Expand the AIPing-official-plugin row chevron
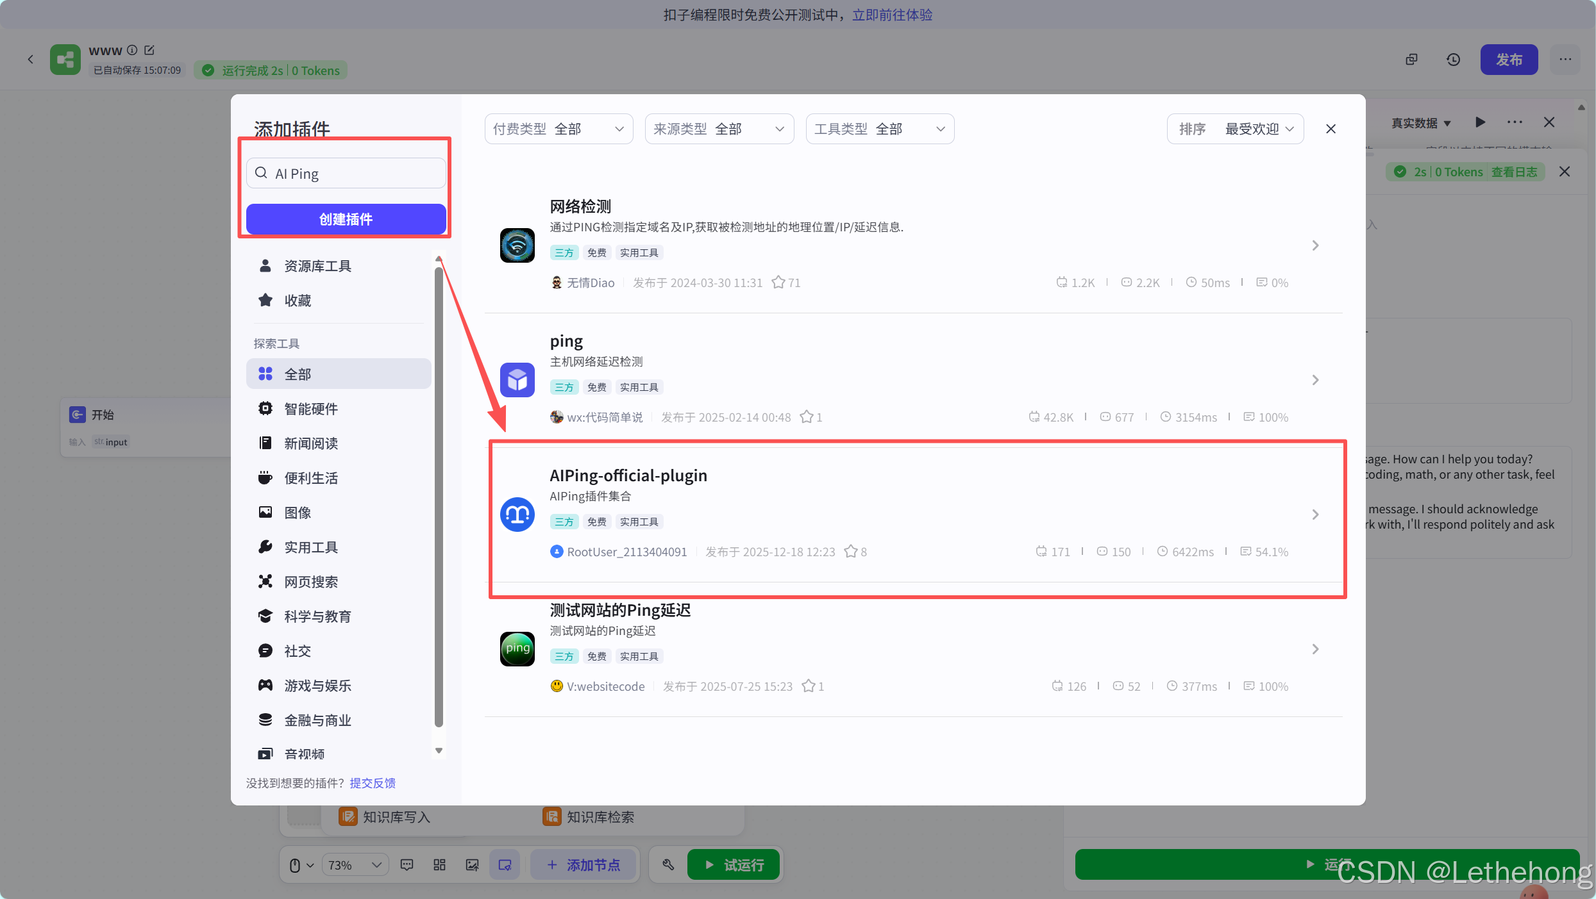Viewport: 1596px width, 899px height. coord(1315,514)
